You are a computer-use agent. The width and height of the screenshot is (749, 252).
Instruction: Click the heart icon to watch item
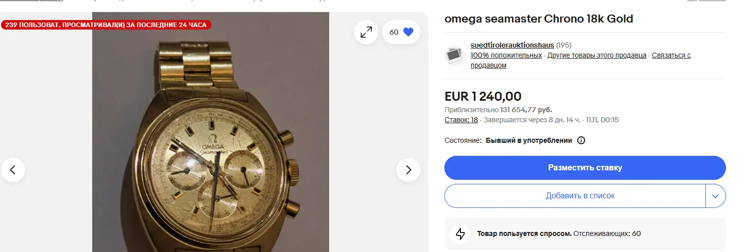408,32
